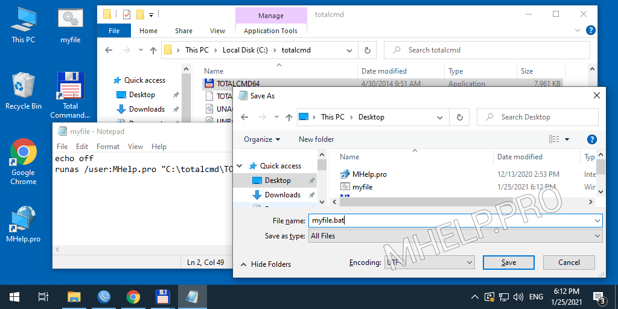Open the Save as type dropdown
The width and height of the screenshot is (618, 309).
click(x=597, y=236)
